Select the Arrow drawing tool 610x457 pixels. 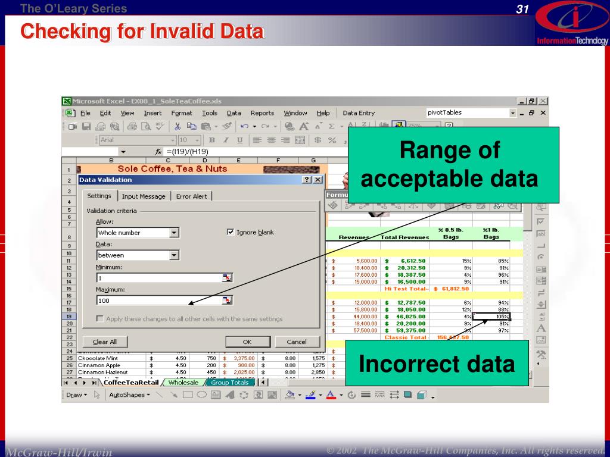click(173, 395)
